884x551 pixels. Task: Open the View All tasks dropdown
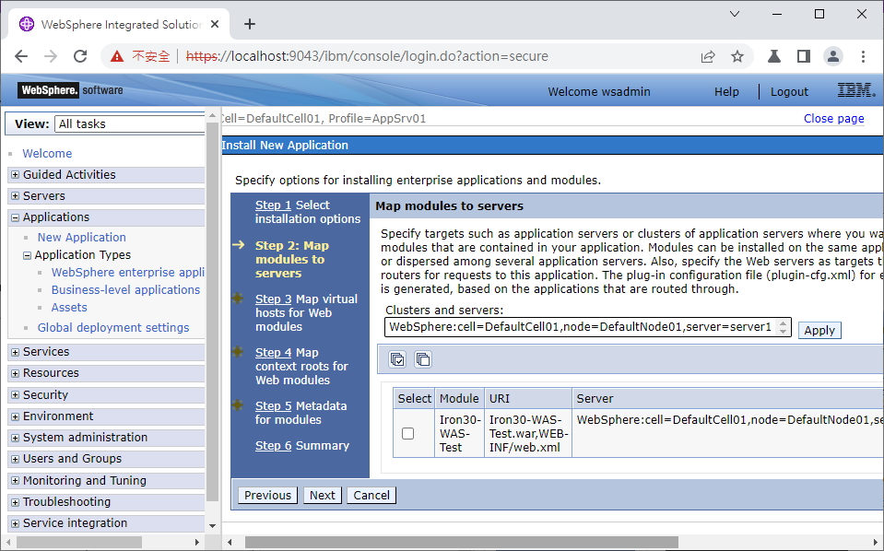click(130, 124)
